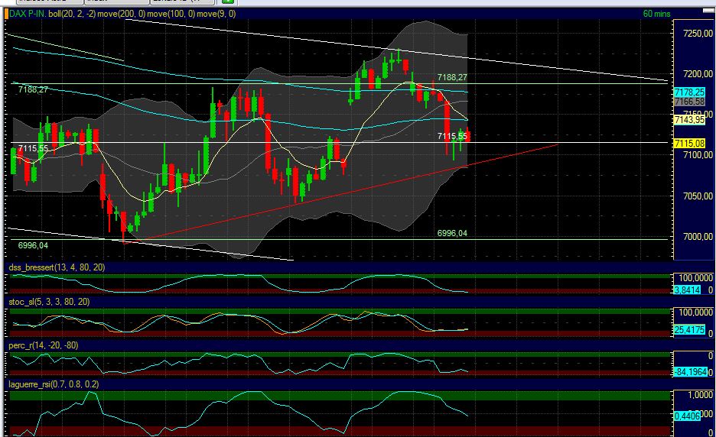The height and width of the screenshot is (437, 716).
Task: Click the orange marker beside DAX P-IN
Action: click(6, 14)
